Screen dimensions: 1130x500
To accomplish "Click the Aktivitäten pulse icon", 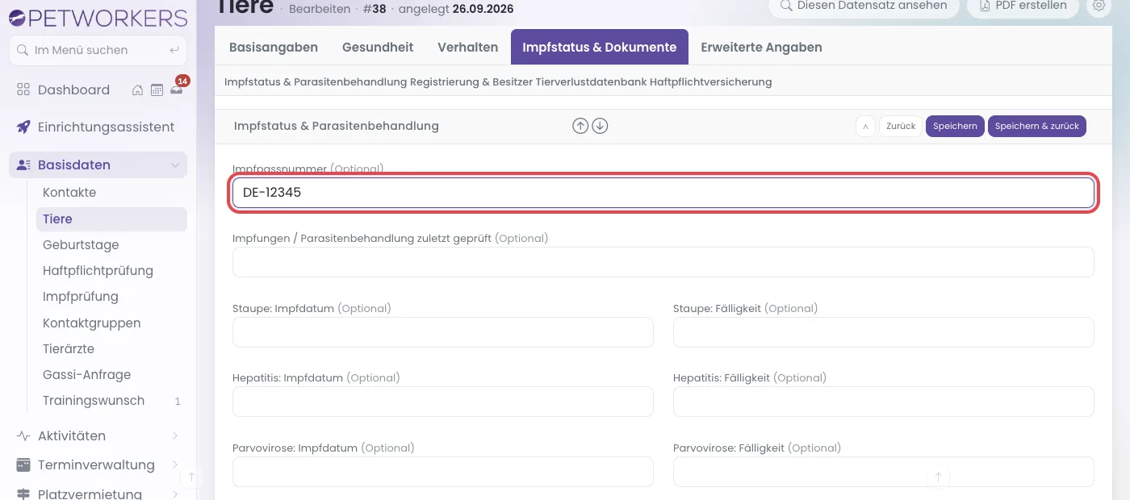I will tap(23, 435).
